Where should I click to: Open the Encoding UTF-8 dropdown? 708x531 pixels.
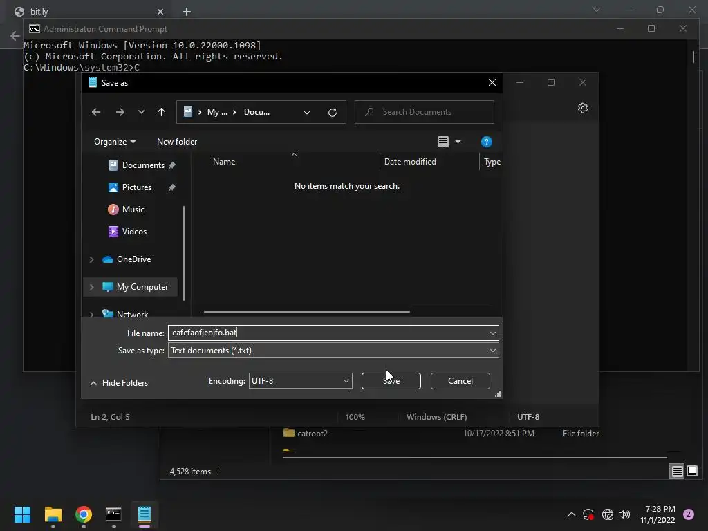(300, 381)
